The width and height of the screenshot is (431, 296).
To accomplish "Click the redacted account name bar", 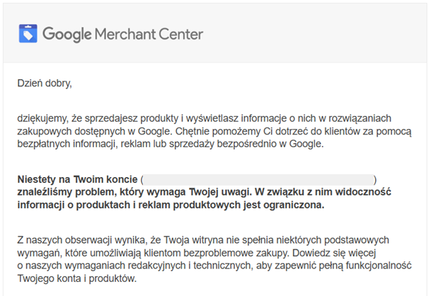I will click(x=258, y=179).
